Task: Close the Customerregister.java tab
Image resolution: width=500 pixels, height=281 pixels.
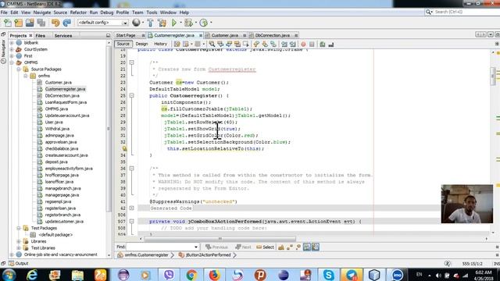Action: coord(201,35)
